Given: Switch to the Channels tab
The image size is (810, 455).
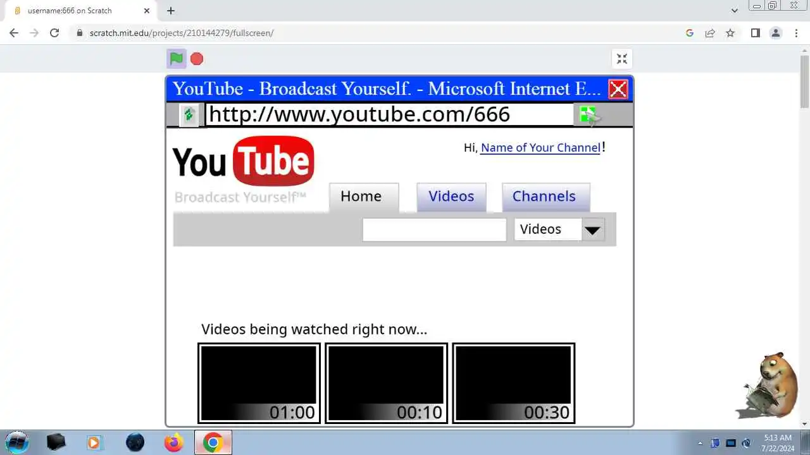Looking at the screenshot, I should 545,197.
